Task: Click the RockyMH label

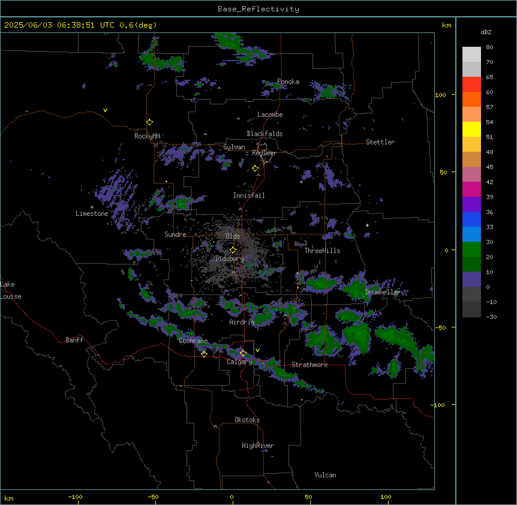Action: (147, 136)
